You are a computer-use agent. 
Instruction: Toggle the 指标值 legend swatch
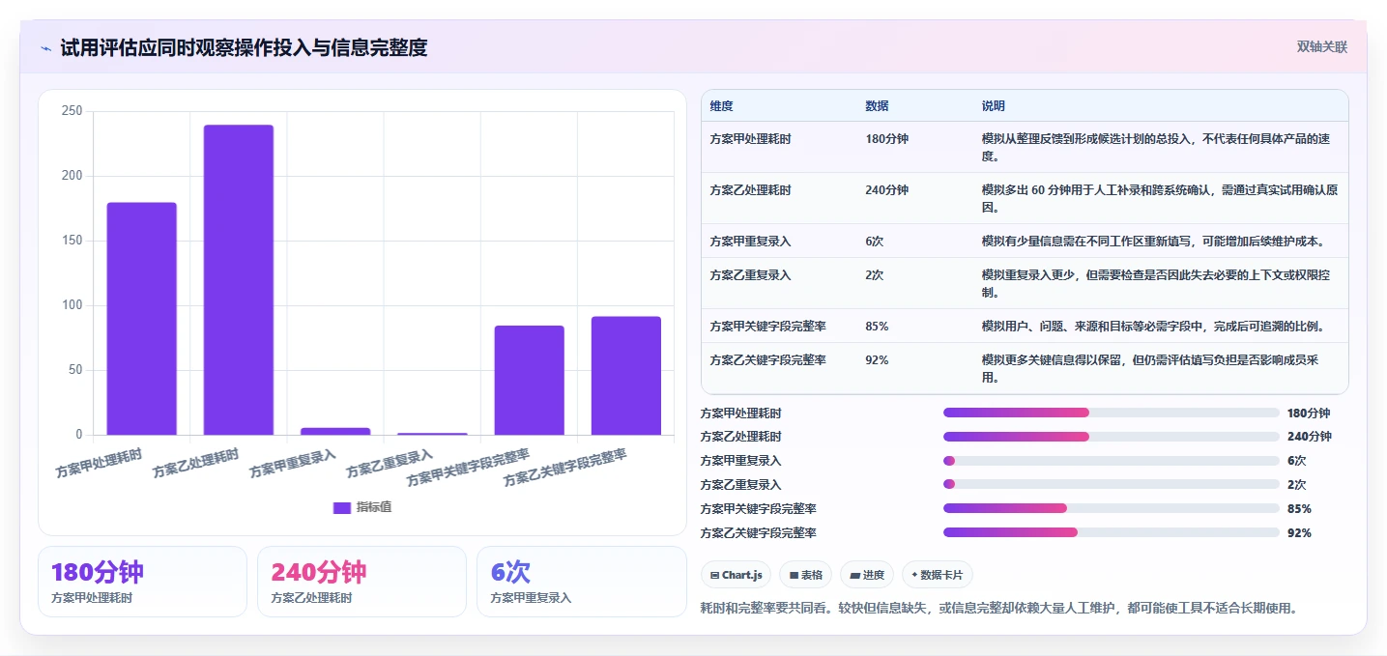[341, 507]
